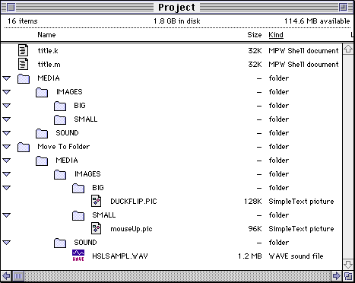Click the window close box
The height and width of the screenshot is (283, 355).
coord(11,7)
